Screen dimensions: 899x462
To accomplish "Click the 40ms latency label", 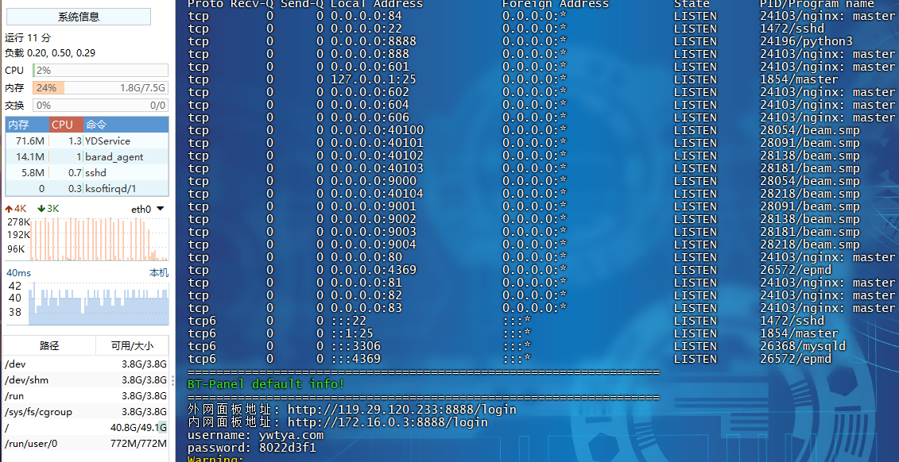I will pos(18,273).
